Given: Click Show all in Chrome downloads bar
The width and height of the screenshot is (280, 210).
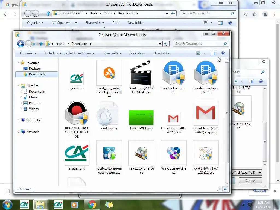Looking at the screenshot, I should [259, 191].
